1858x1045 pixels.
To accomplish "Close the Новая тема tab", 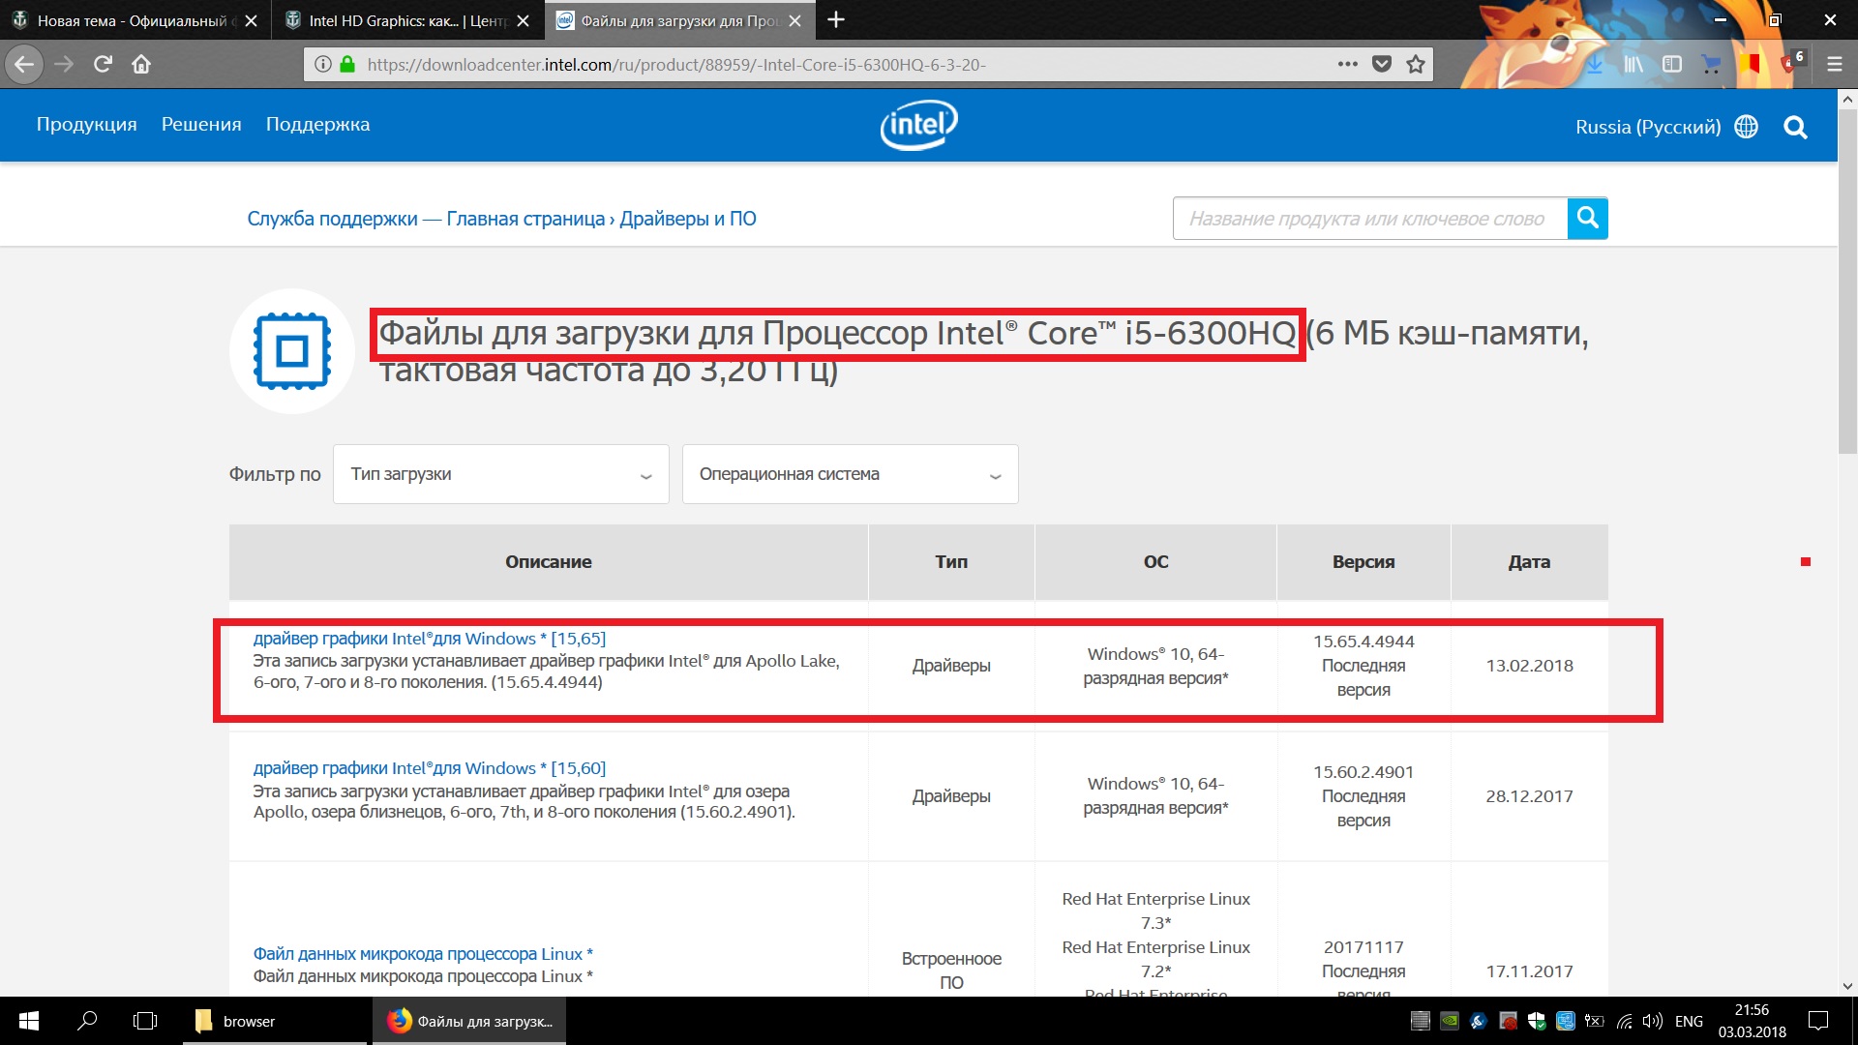I will coord(251,20).
